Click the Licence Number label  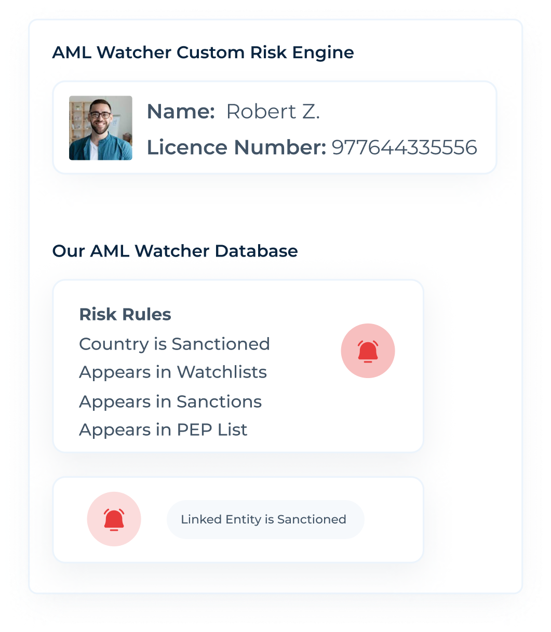click(x=236, y=147)
